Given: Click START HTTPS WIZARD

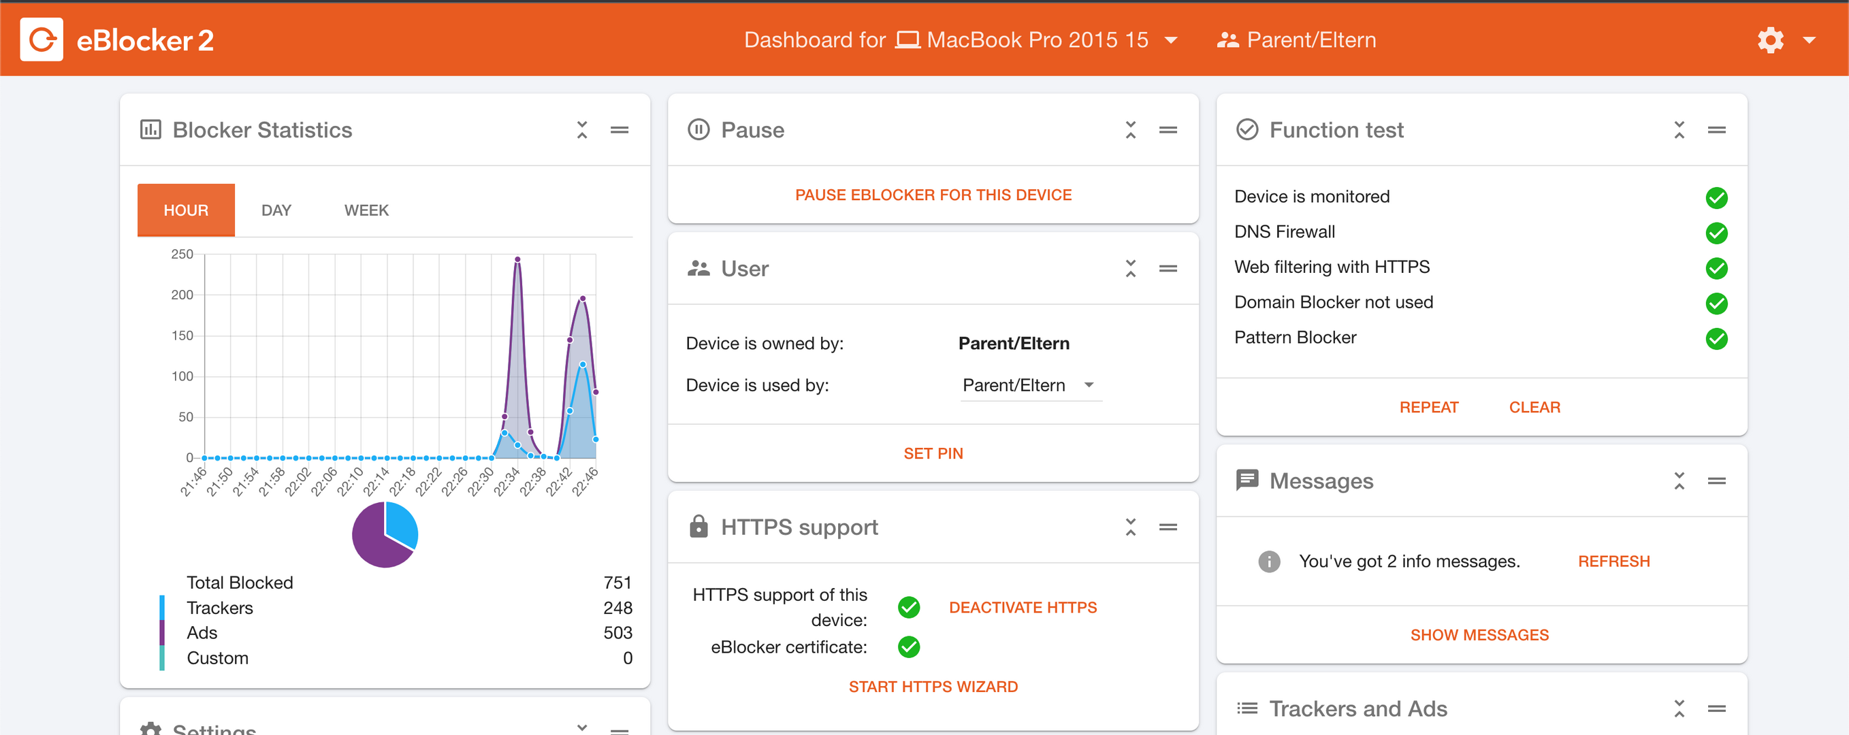Looking at the screenshot, I should (x=933, y=686).
